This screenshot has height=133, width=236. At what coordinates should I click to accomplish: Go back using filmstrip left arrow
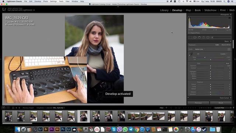click(x=16, y=108)
